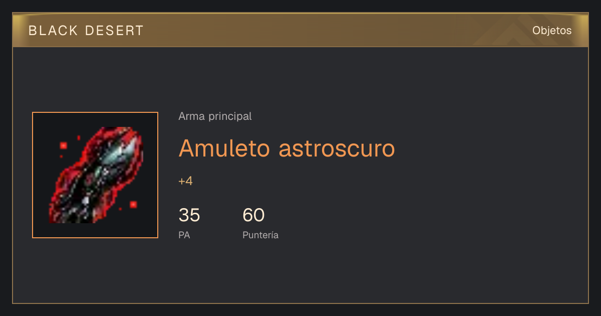Open the Objetos section link
Viewport: 601px width, 316px height.
(552, 31)
